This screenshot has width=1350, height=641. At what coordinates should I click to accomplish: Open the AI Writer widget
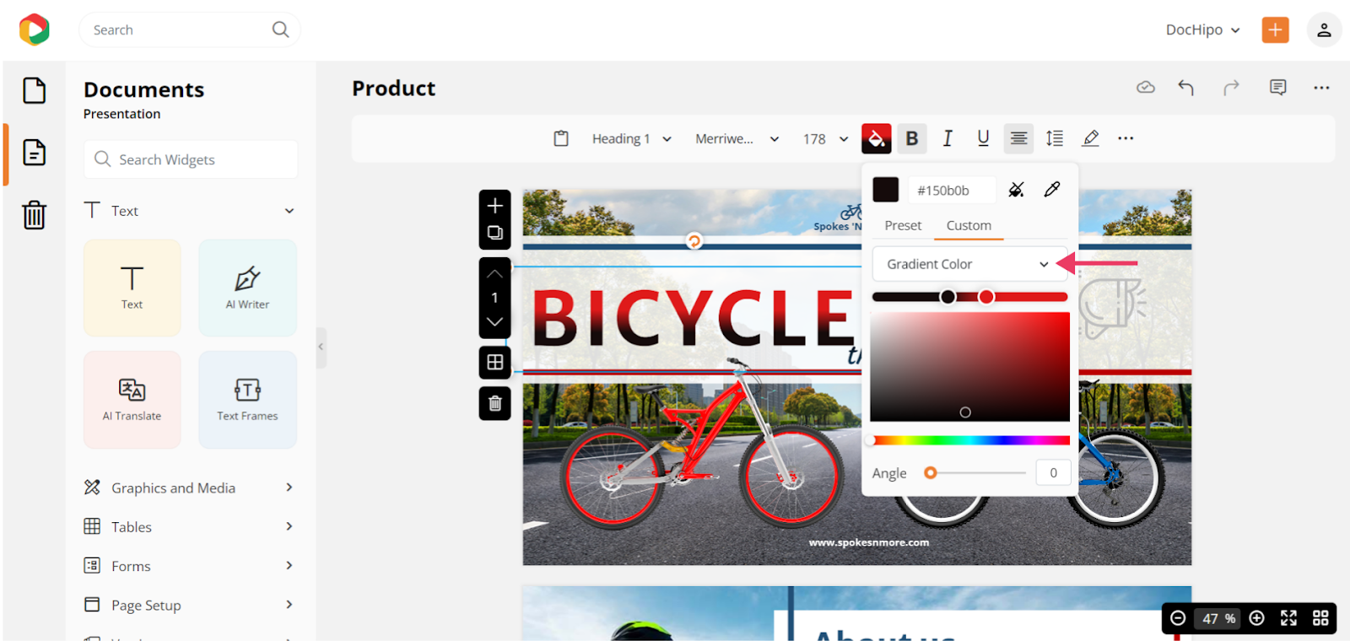point(247,288)
